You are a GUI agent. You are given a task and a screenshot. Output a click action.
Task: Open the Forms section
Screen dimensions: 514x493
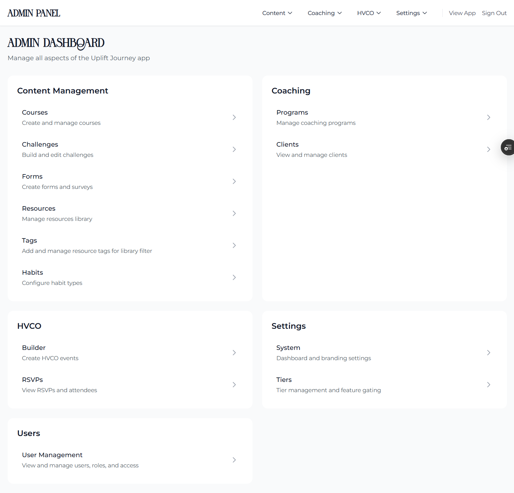130,182
